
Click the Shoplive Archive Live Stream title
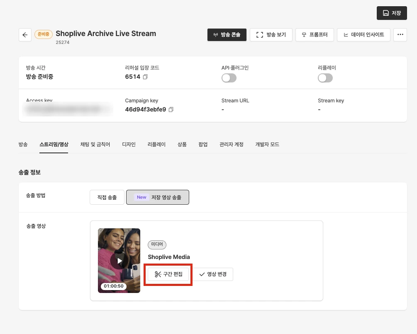tap(106, 34)
